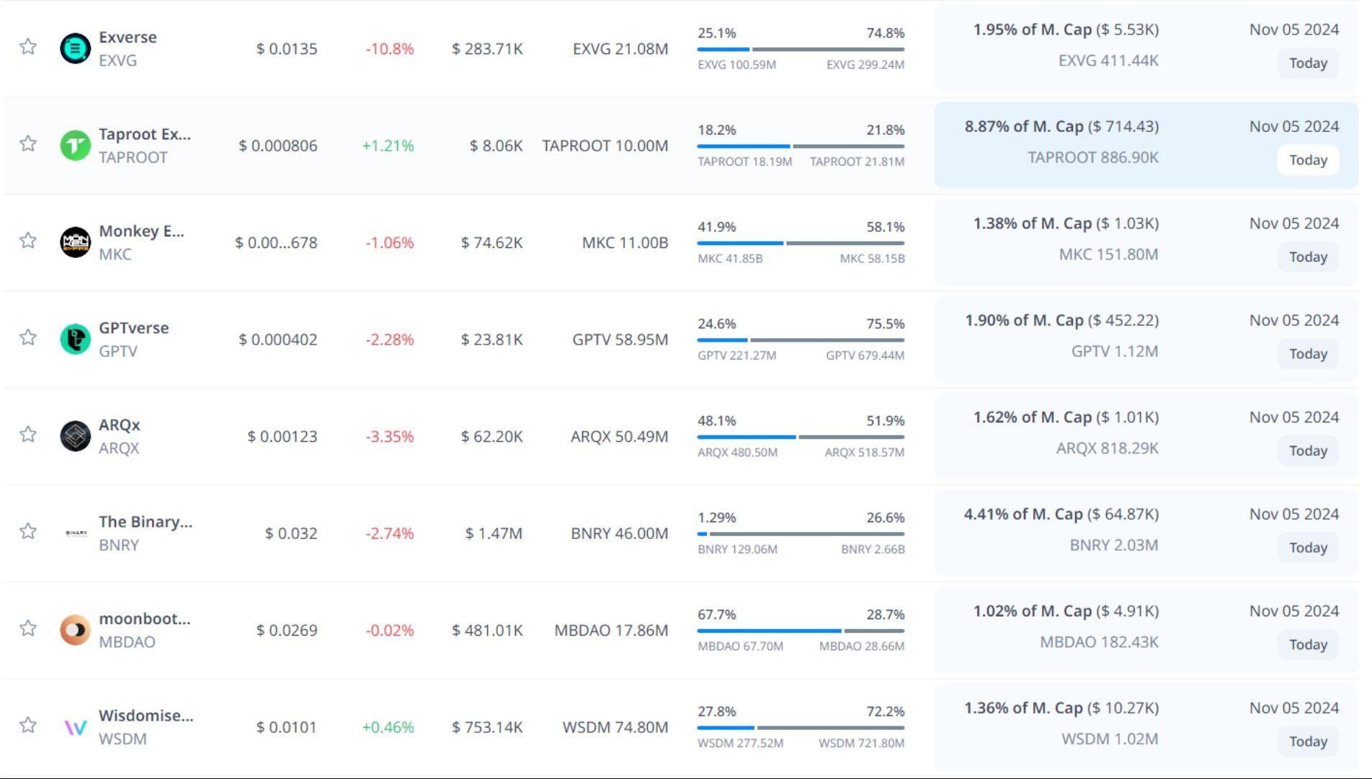Star Exverse to add to watchlist

coord(28,47)
